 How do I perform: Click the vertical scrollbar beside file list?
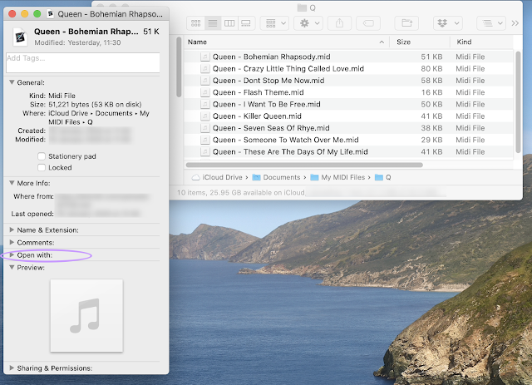518,101
